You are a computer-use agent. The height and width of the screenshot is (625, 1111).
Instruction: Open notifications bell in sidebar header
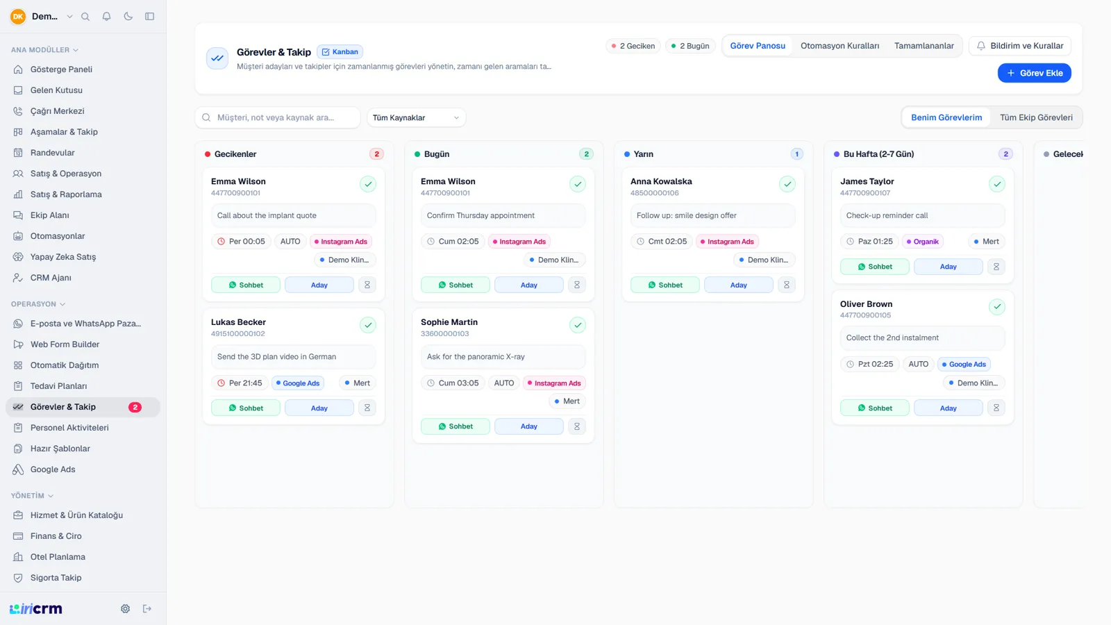(x=106, y=17)
